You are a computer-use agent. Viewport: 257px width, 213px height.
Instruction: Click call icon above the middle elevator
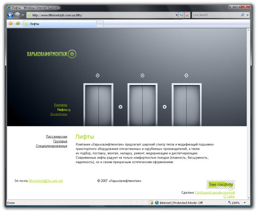pyautogui.click(x=142, y=75)
